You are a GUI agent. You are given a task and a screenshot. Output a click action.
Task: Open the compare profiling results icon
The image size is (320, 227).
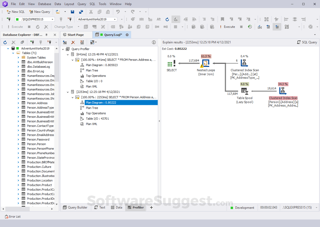point(92,42)
